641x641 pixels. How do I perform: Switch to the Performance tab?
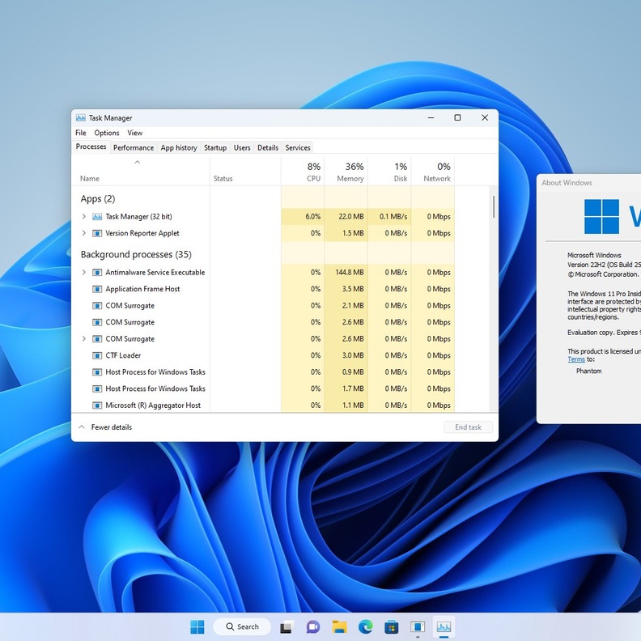click(x=134, y=148)
